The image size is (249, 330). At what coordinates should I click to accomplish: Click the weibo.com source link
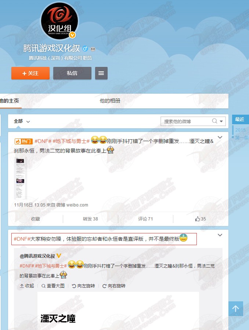click(72, 205)
